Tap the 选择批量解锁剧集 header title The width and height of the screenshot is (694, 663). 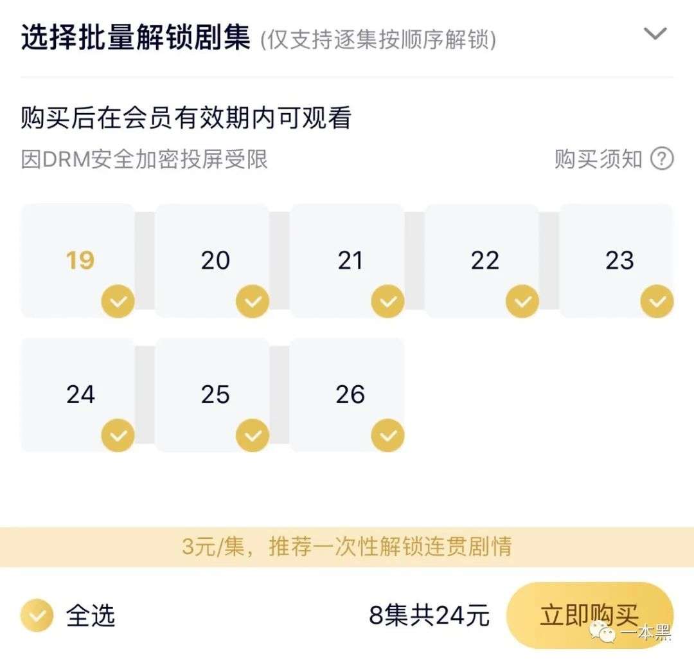pyautogui.click(x=136, y=37)
